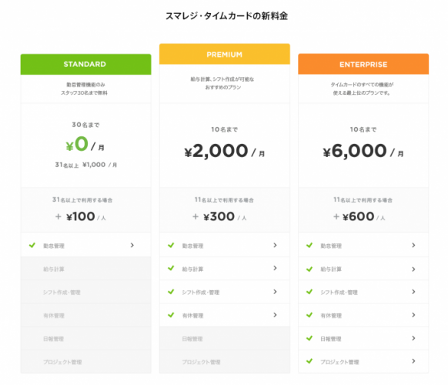Click the 有休管理 label in the PREMIUM plan
Screen dimensions: 448x385
(x=193, y=316)
